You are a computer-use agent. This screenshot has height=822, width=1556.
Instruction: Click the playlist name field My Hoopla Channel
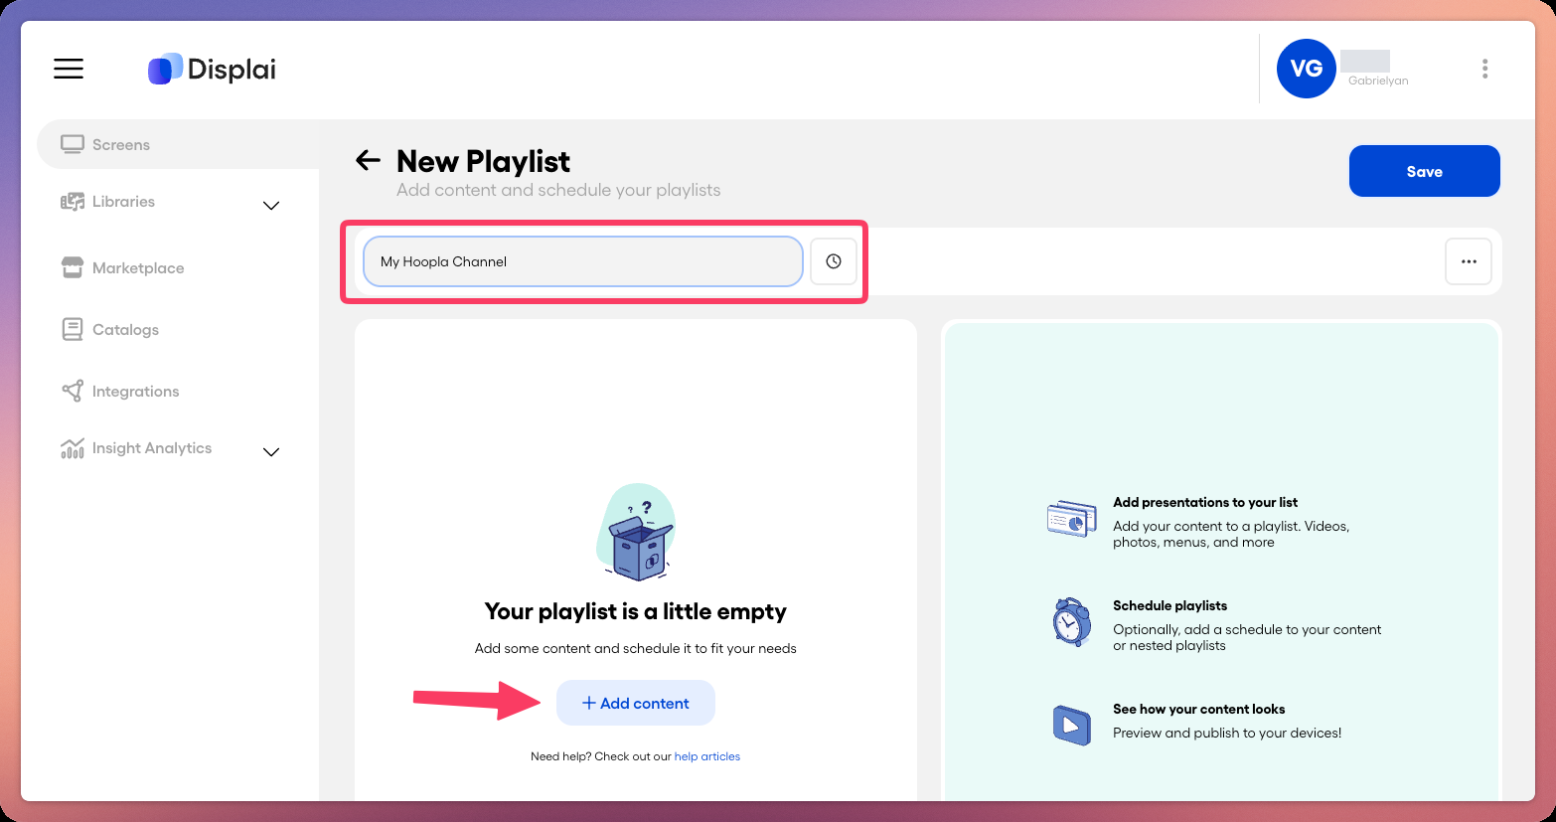point(583,261)
